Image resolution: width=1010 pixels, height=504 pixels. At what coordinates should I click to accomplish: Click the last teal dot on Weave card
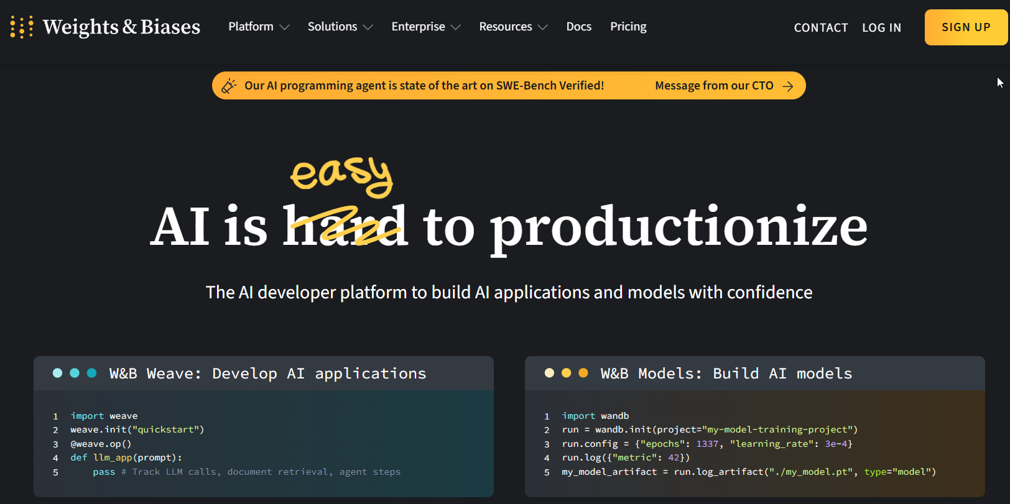(x=91, y=373)
